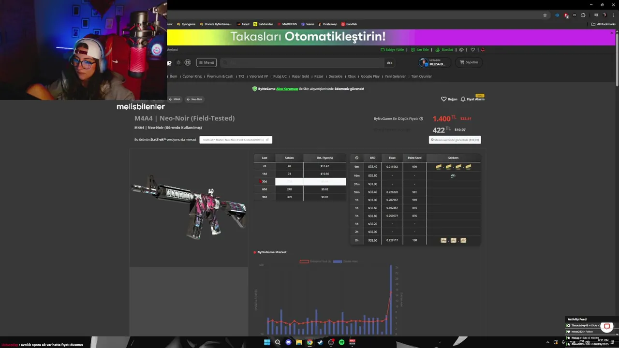
Task: Open Windows Start menu
Action: click(x=267, y=342)
